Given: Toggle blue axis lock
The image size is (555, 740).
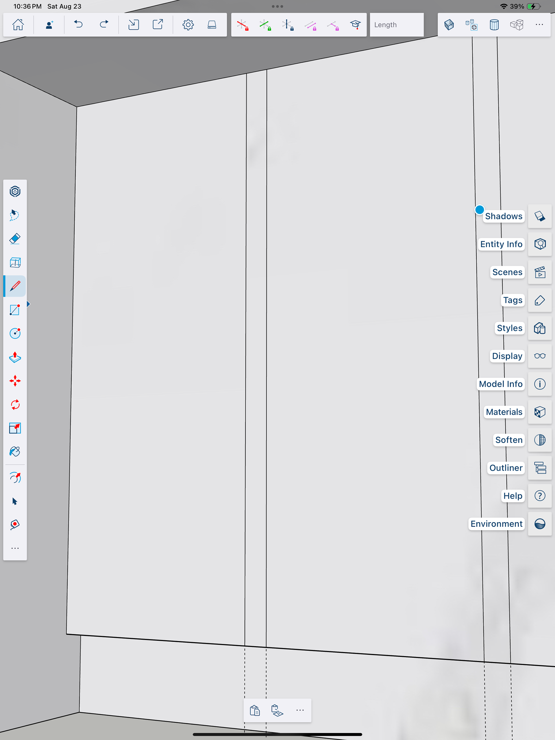Looking at the screenshot, I should (x=287, y=25).
